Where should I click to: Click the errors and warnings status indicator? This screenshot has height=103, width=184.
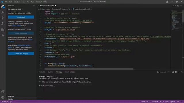pyautogui.click(x=5, y=102)
